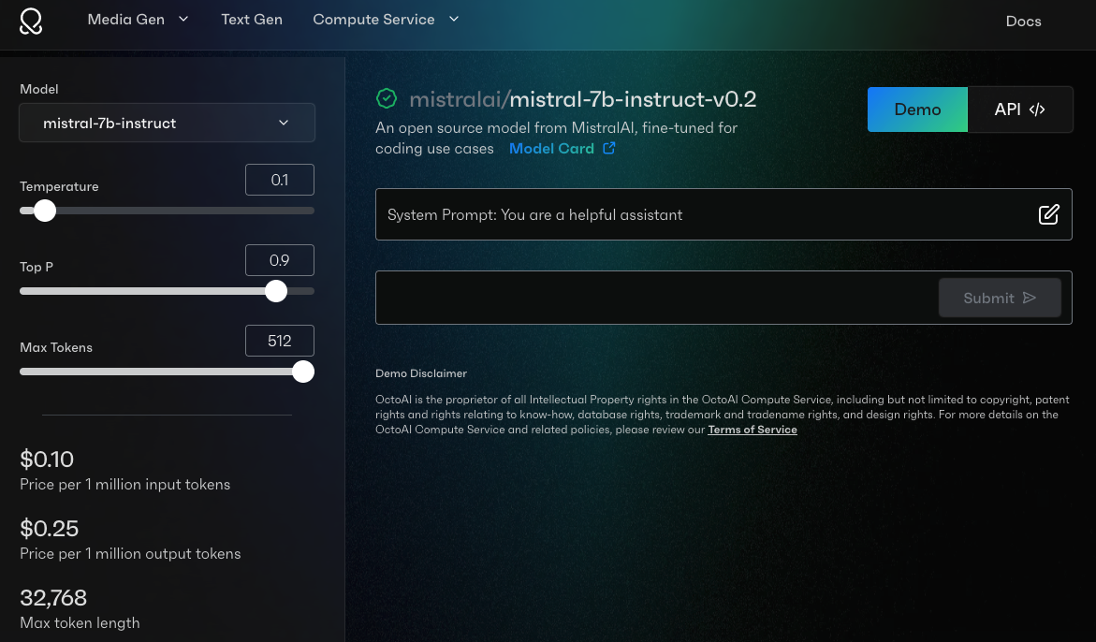Click the Submit button
1096x642 pixels.
click(1000, 298)
